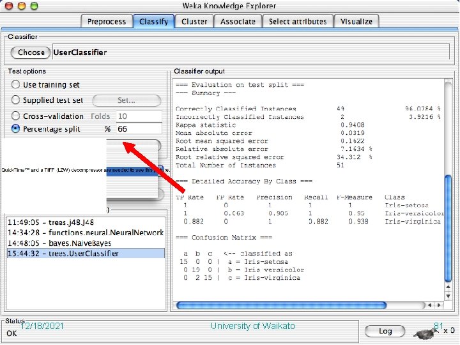Click the Kappa statistic value 0.9408
The height and width of the screenshot is (345, 460).
click(x=353, y=125)
